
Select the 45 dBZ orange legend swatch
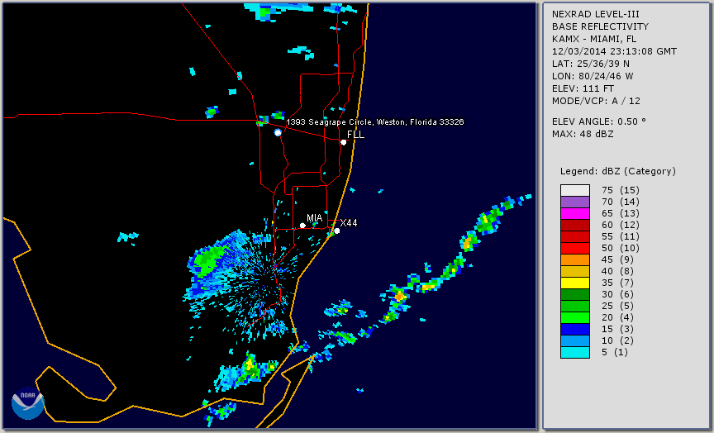coord(575,259)
